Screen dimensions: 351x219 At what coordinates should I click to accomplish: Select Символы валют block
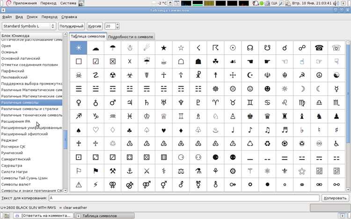[31, 184]
